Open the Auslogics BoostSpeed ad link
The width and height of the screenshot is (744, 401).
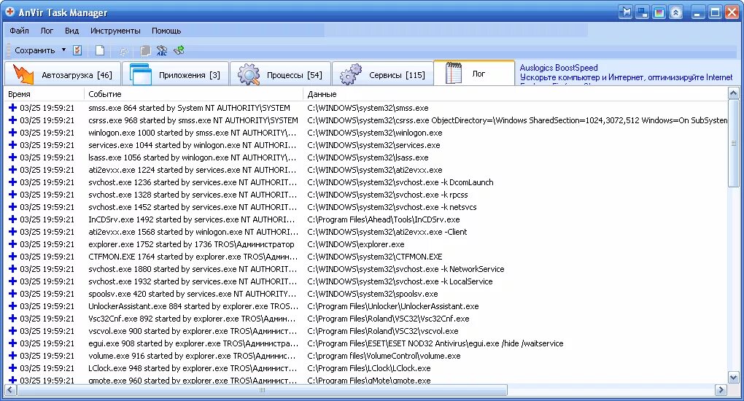click(559, 67)
